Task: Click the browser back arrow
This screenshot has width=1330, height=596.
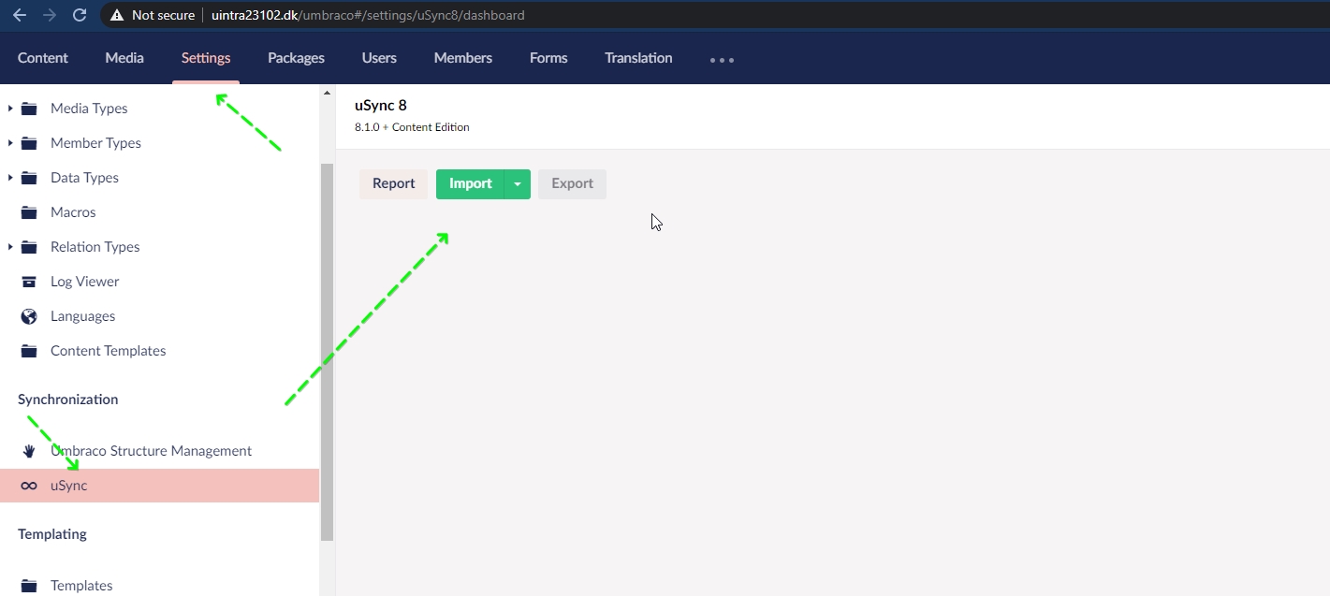Action: pyautogui.click(x=20, y=15)
